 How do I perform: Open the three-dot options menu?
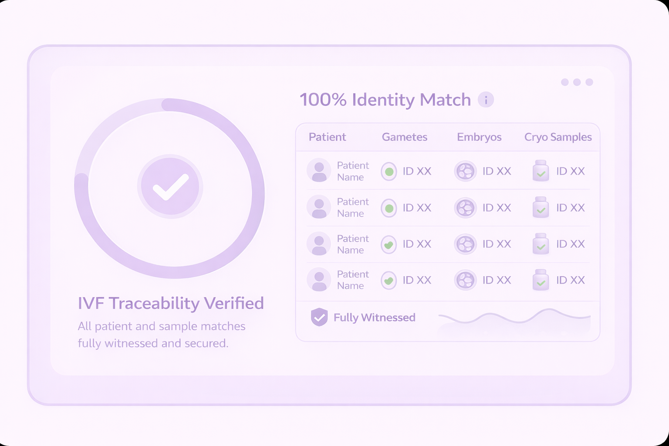577,82
